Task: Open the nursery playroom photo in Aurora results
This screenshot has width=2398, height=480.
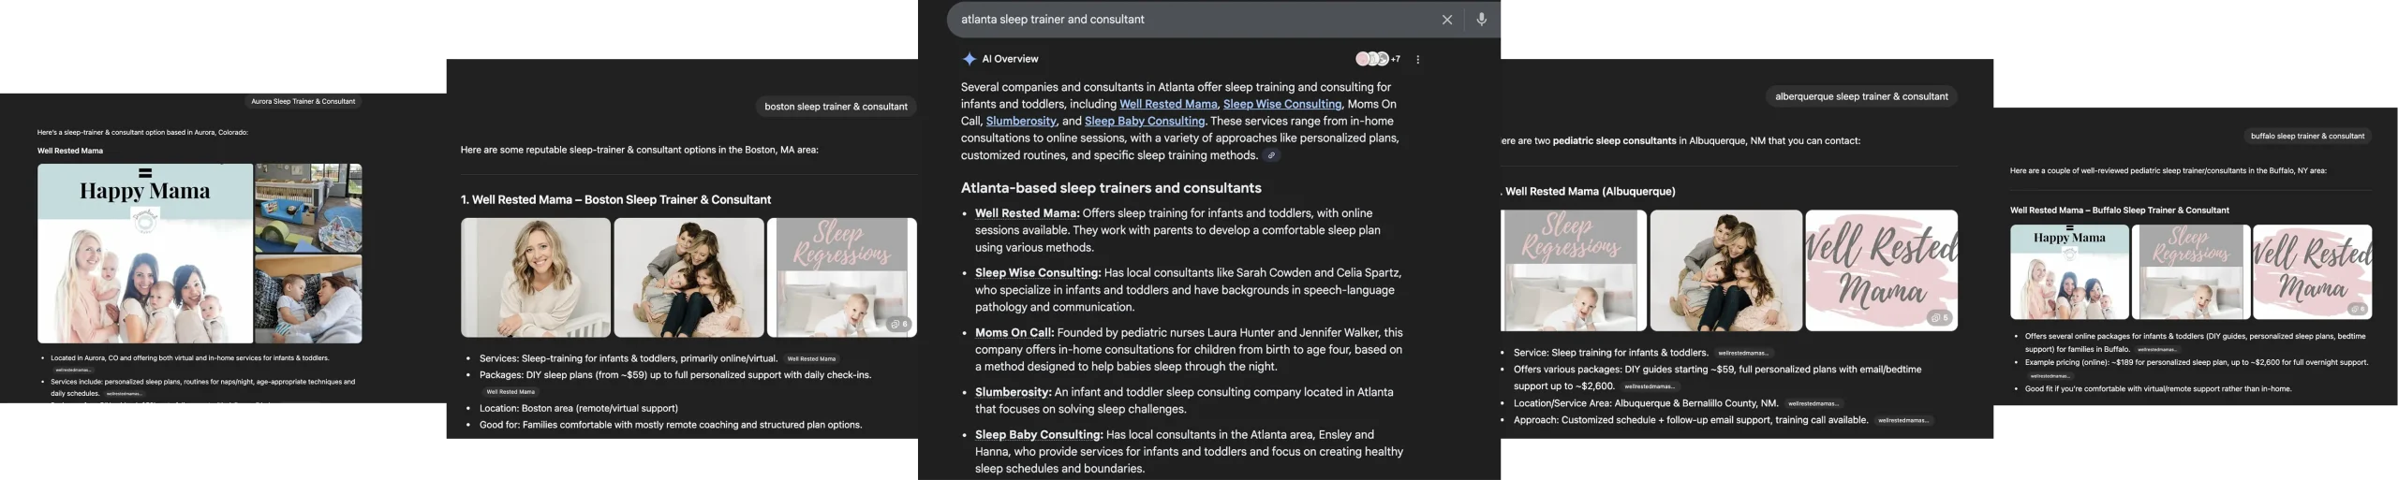Action: [308, 208]
